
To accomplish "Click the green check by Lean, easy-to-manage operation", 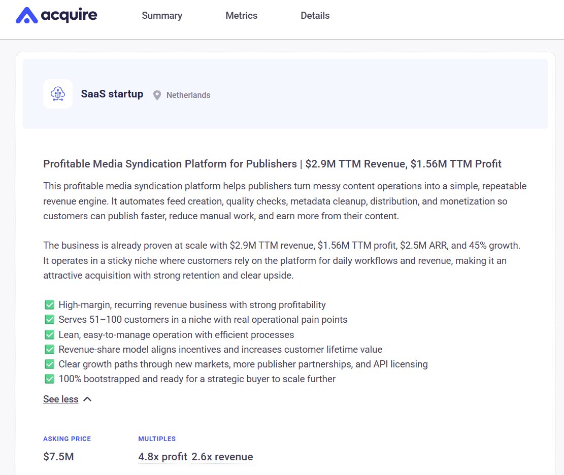I will click(x=50, y=335).
